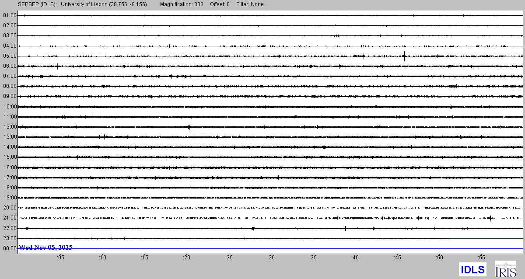
Task: Select the 10:00 hour label
Action: click(x=10, y=107)
